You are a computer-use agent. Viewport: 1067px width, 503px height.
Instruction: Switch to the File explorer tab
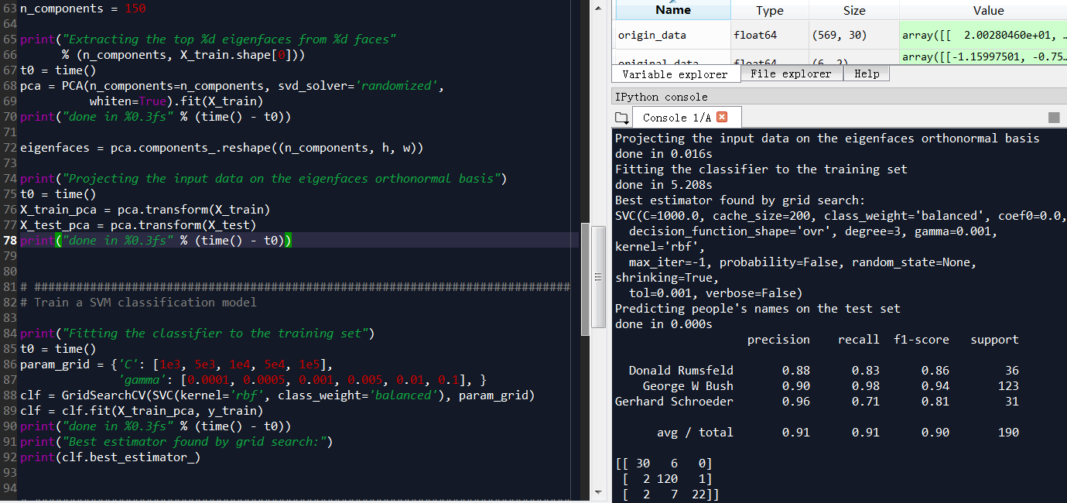point(791,74)
